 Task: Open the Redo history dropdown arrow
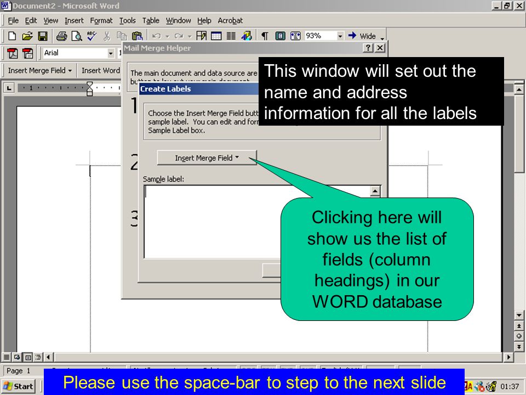click(x=190, y=36)
